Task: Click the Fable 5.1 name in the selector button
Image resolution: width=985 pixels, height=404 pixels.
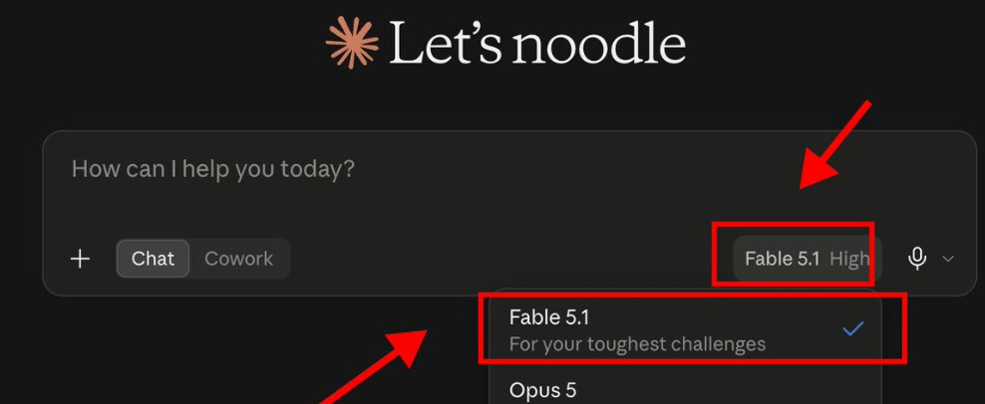Action: coord(782,259)
